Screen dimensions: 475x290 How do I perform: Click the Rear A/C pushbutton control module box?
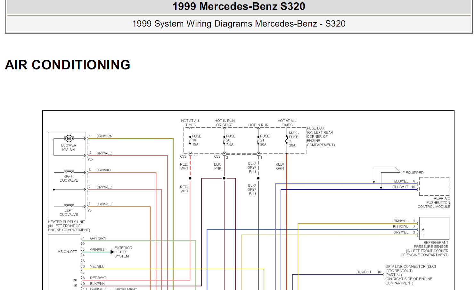434,186
